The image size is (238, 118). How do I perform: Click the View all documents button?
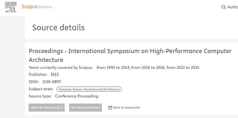(47, 107)
